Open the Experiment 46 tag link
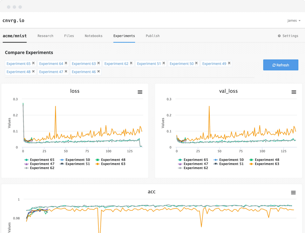 (84, 72)
